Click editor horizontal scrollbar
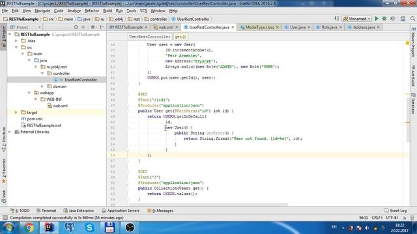This screenshot has height=234, width=417. [x=208, y=205]
